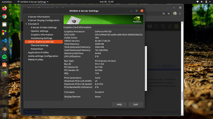This screenshot has width=213, height=119.
Task: Open the NVIDIA X Server Settings app menu
Action: (x=33, y=2)
